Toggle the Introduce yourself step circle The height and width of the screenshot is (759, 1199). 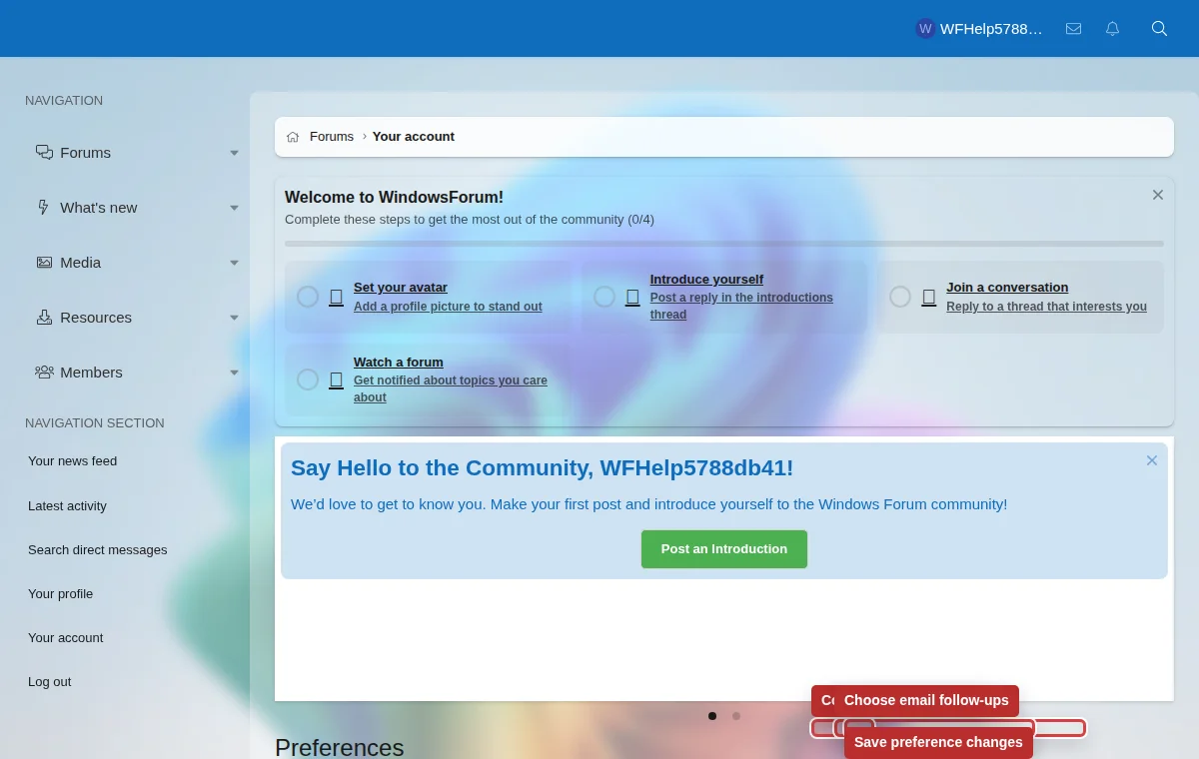point(604,297)
